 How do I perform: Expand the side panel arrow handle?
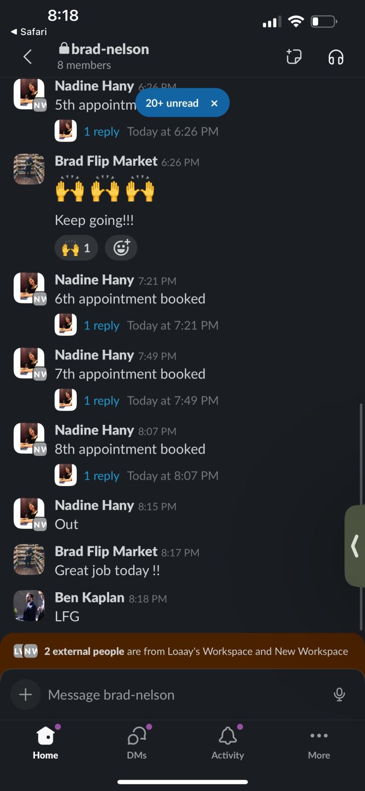(355, 546)
